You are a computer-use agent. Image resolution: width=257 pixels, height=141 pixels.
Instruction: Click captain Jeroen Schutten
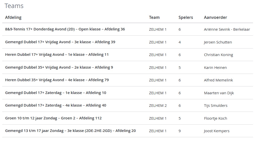point(218,42)
